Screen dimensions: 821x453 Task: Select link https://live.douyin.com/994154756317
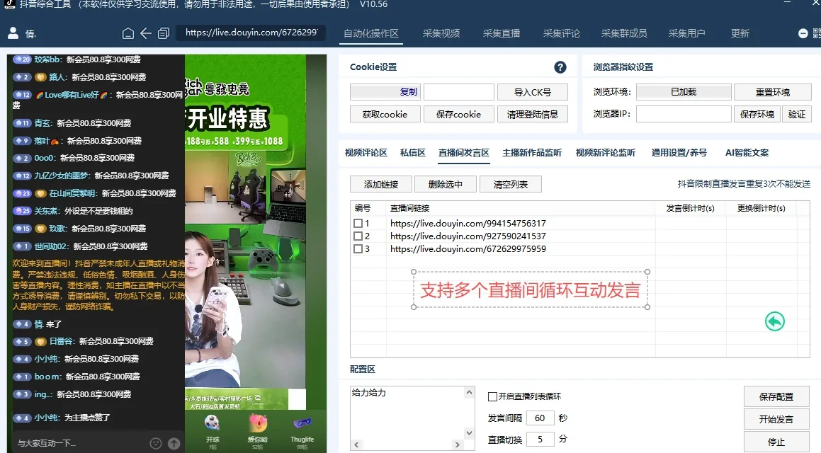(468, 224)
